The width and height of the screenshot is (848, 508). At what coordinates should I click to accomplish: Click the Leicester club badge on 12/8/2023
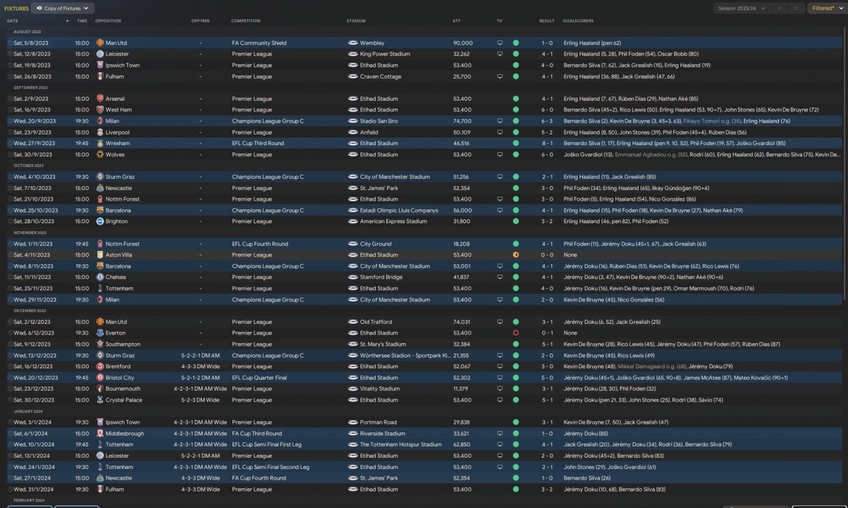click(x=99, y=54)
